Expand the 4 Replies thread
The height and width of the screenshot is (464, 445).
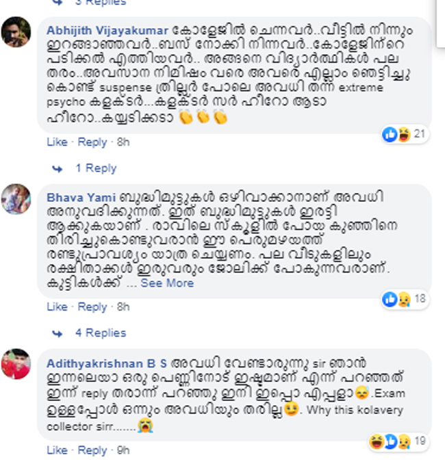[x=101, y=333]
